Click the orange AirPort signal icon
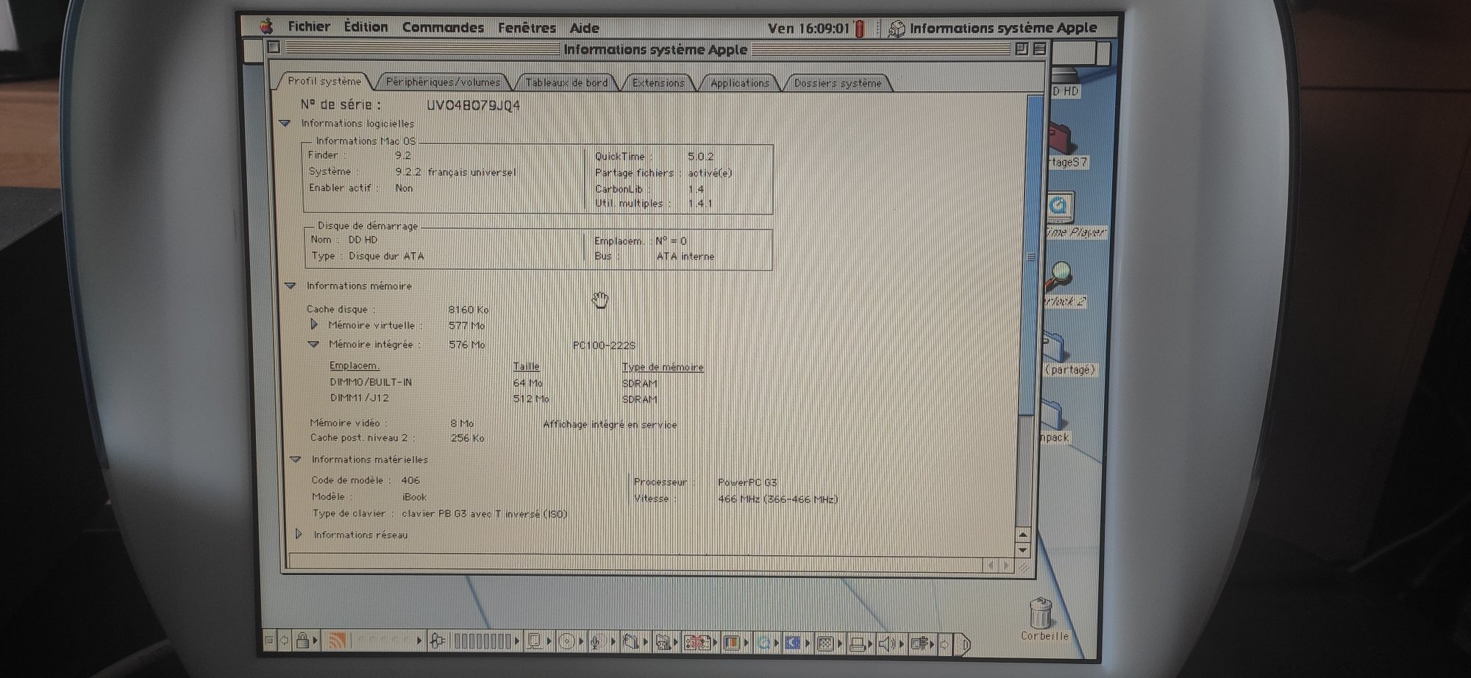 coord(337,641)
